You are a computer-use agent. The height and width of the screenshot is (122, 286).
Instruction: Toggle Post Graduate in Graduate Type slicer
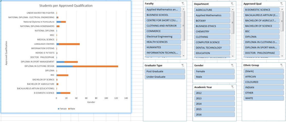165,71
